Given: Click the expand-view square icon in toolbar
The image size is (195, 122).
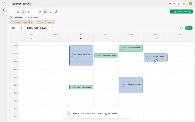Looking at the screenshot, I should [x=18, y=12].
